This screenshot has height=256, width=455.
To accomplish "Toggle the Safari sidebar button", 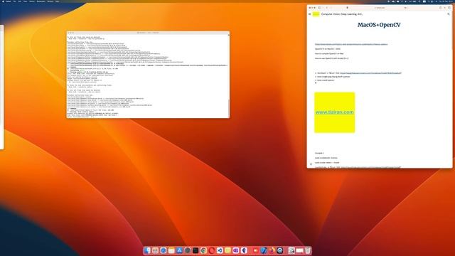I will coord(320,8).
